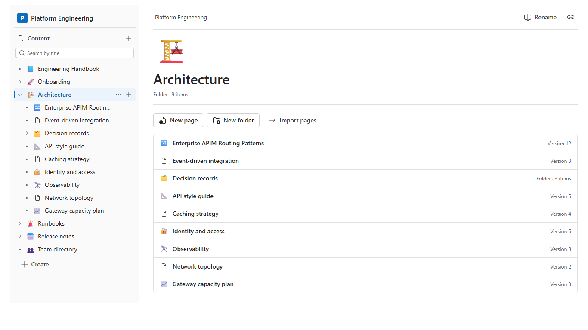Click the Content section header
This screenshot has width=588, height=330.
(x=39, y=38)
